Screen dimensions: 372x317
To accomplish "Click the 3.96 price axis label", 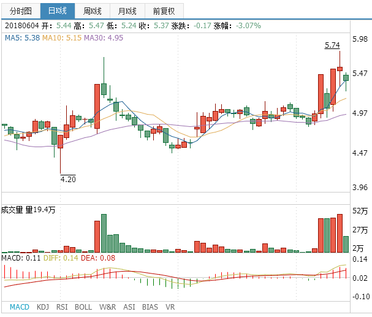I will (360, 188).
